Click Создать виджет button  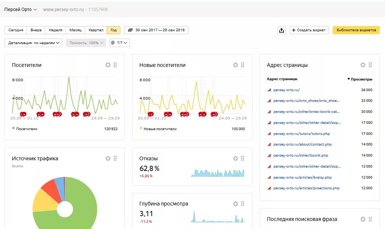coord(309,30)
